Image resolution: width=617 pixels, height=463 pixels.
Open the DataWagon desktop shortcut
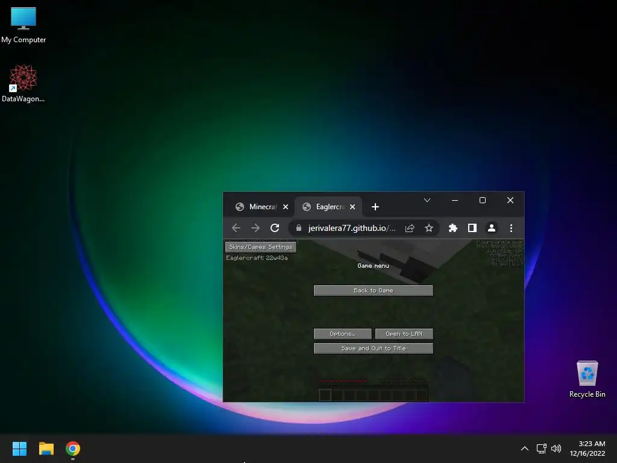23,83
